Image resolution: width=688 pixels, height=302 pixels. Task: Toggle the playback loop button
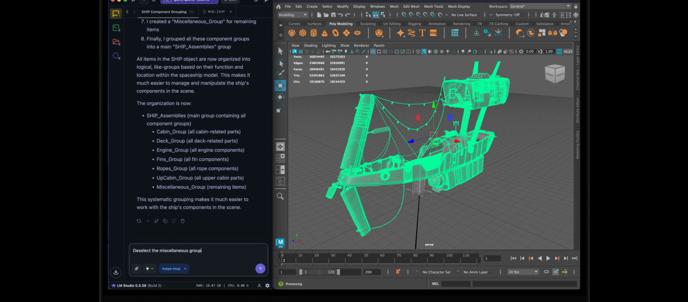point(546,272)
